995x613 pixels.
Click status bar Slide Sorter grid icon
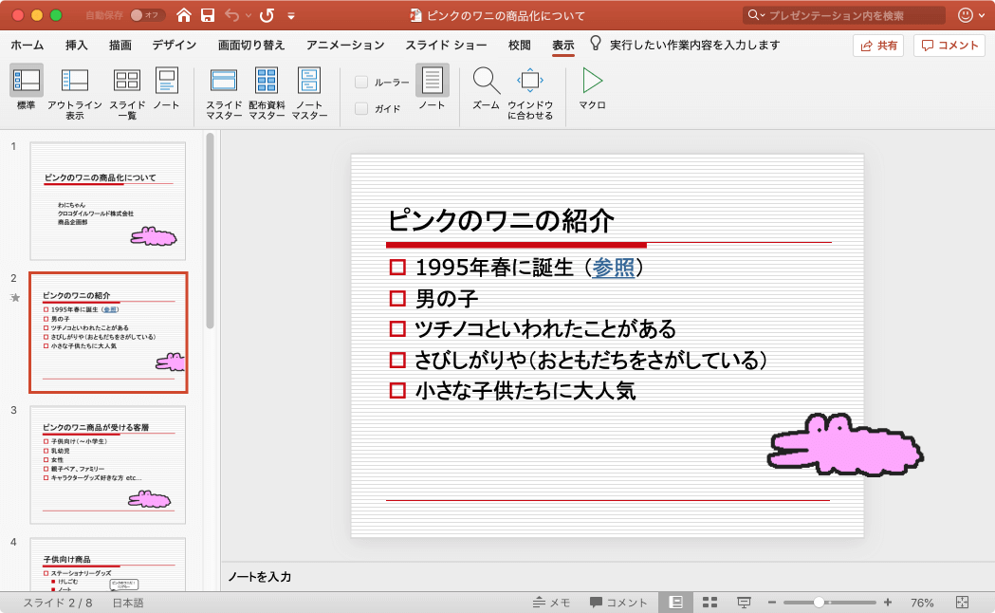click(710, 603)
